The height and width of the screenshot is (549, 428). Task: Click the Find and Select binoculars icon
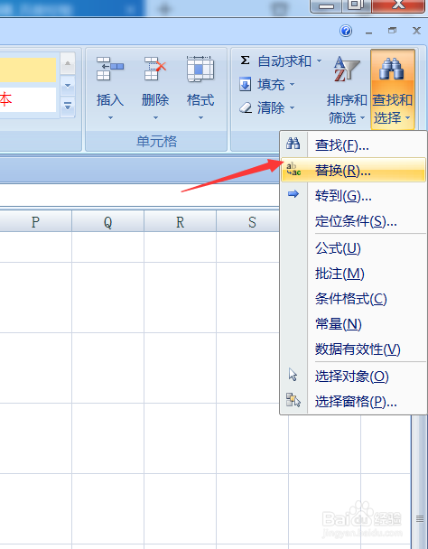(391, 69)
